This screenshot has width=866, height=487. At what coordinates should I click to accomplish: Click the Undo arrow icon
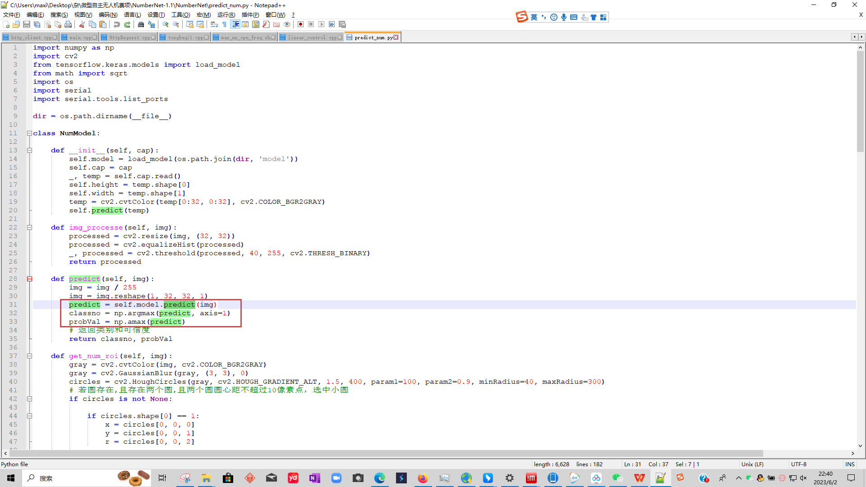pos(117,24)
